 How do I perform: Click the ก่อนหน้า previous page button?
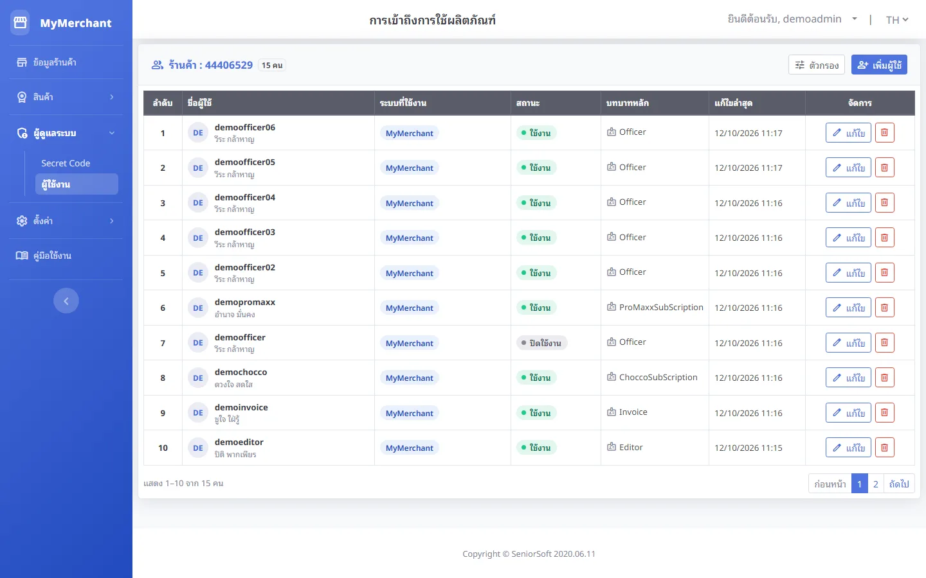click(830, 484)
